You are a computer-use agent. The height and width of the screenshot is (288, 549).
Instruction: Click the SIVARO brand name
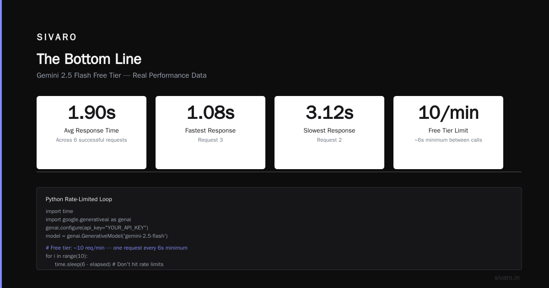click(x=57, y=37)
